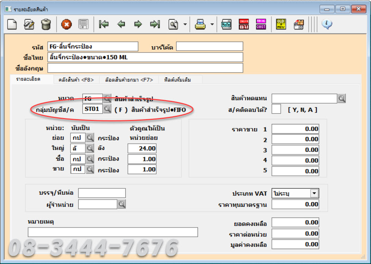Viewport: 371px width, 264px height.
Task: Open lookup for สินค้าทดแทน field
Action: pos(342,98)
